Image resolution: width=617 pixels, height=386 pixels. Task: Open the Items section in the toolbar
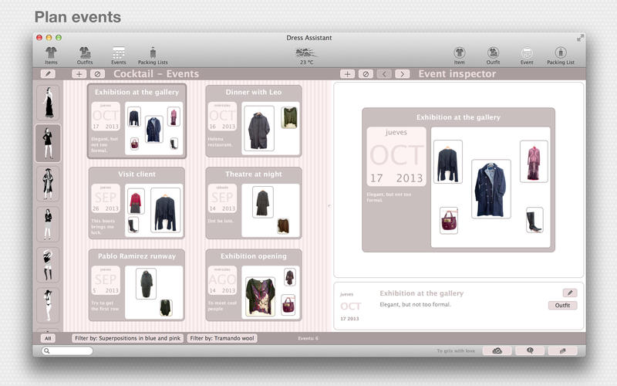pos(51,55)
